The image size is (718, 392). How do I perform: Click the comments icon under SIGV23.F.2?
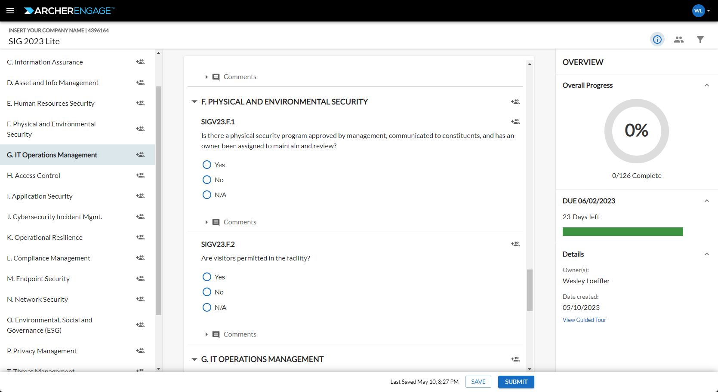pyautogui.click(x=216, y=334)
